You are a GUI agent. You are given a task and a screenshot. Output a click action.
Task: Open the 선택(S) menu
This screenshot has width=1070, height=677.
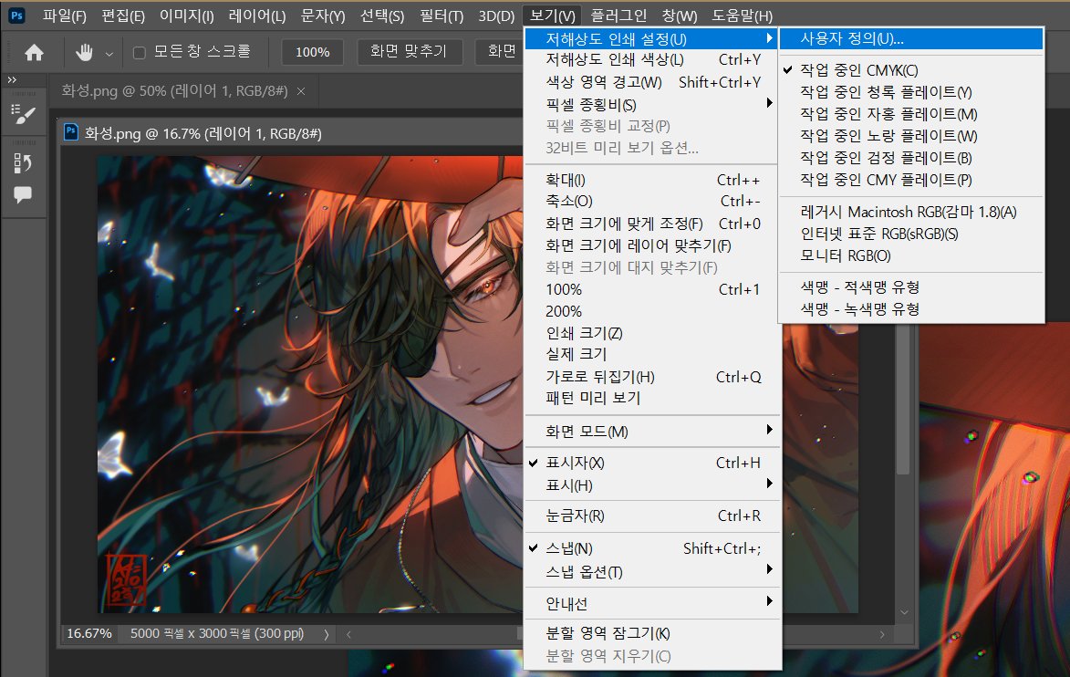382,16
